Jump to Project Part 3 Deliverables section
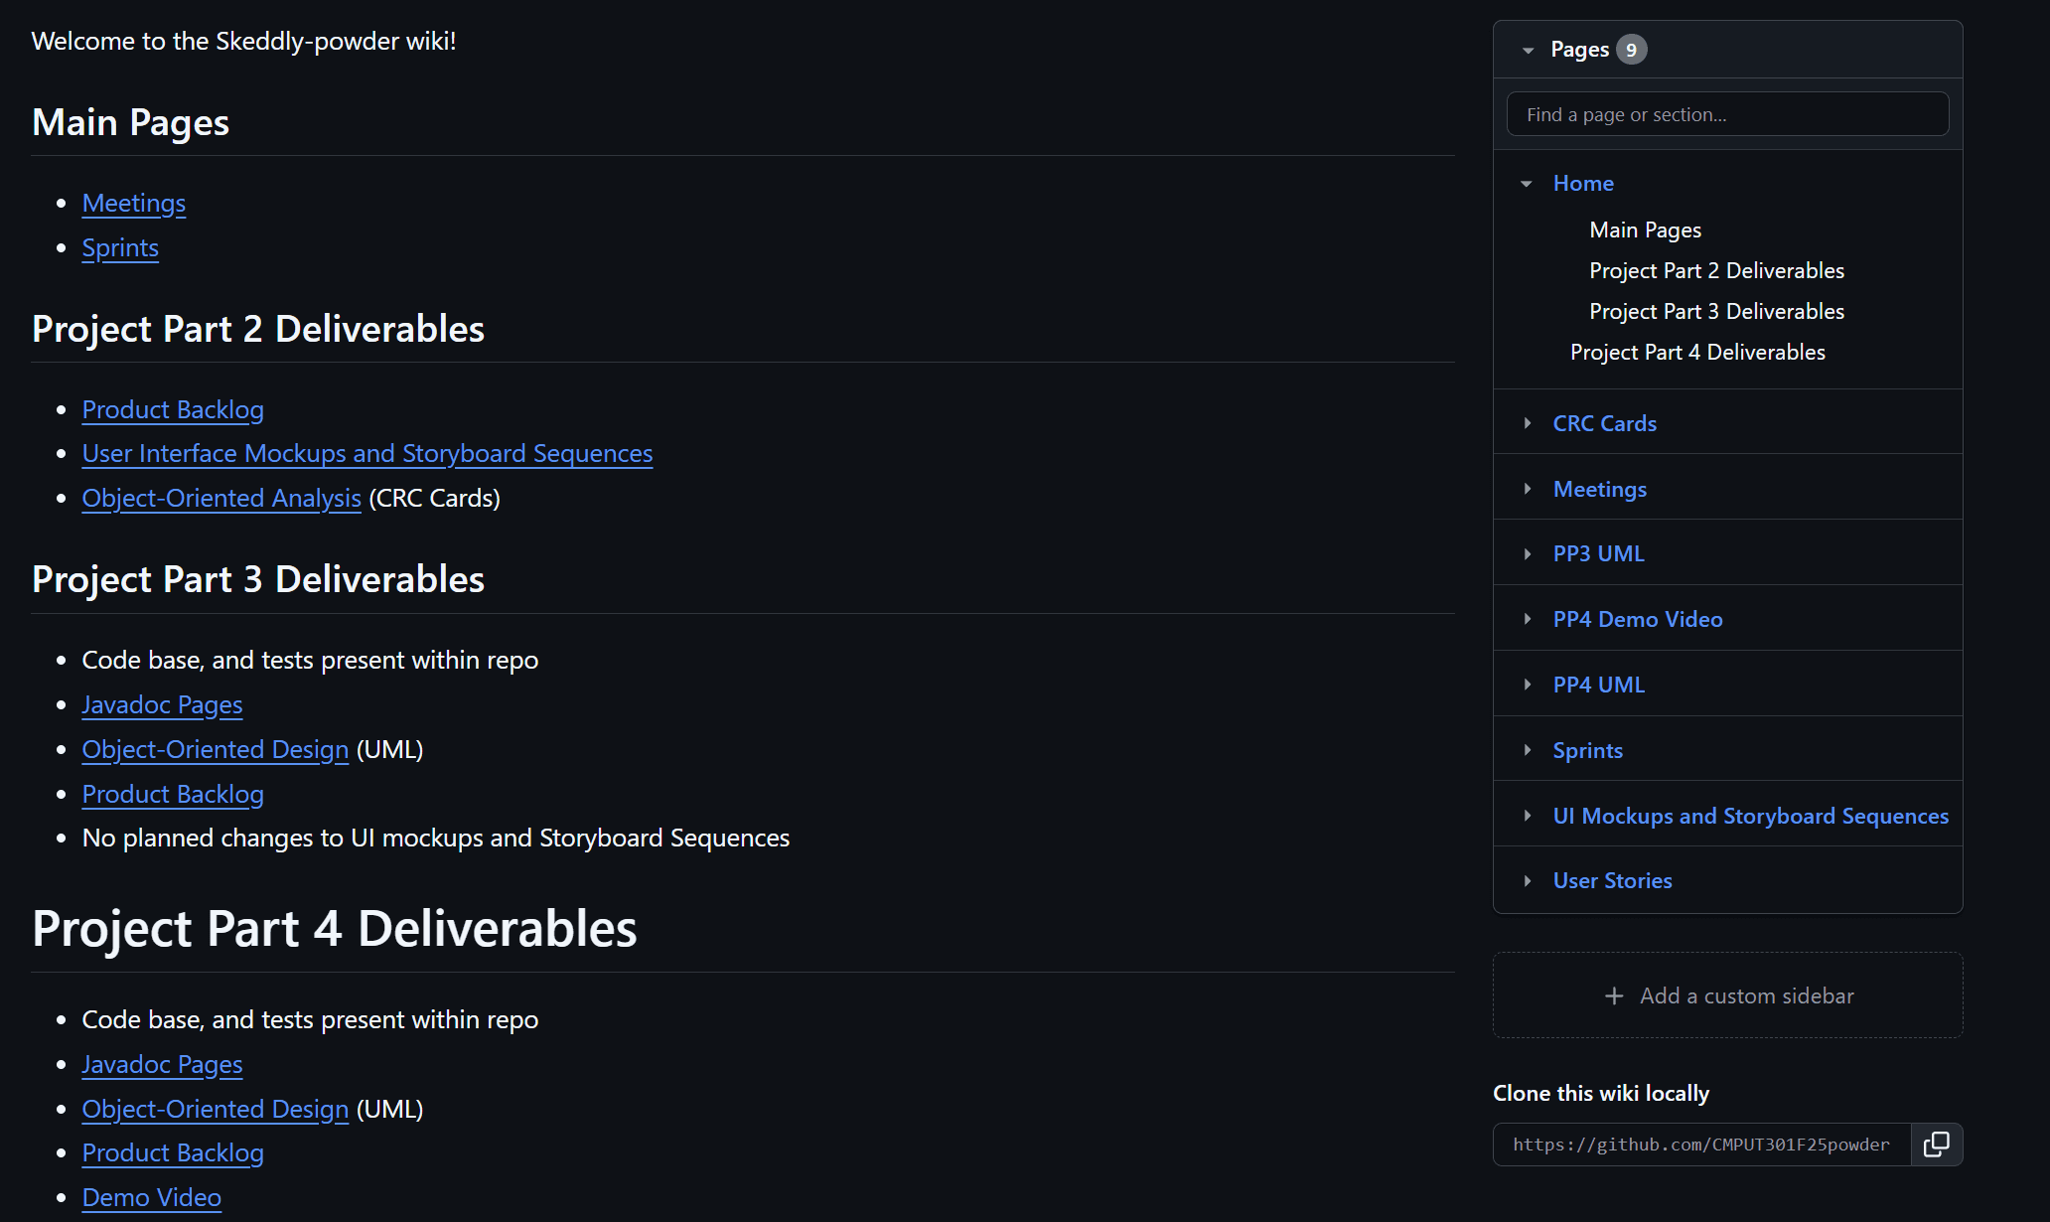Screen dimensions: 2050x1222 [x=1716, y=311]
